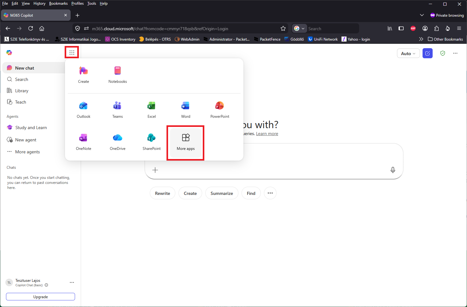Open the Create app in launcher
The height and width of the screenshot is (307, 467).
(x=84, y=75)
